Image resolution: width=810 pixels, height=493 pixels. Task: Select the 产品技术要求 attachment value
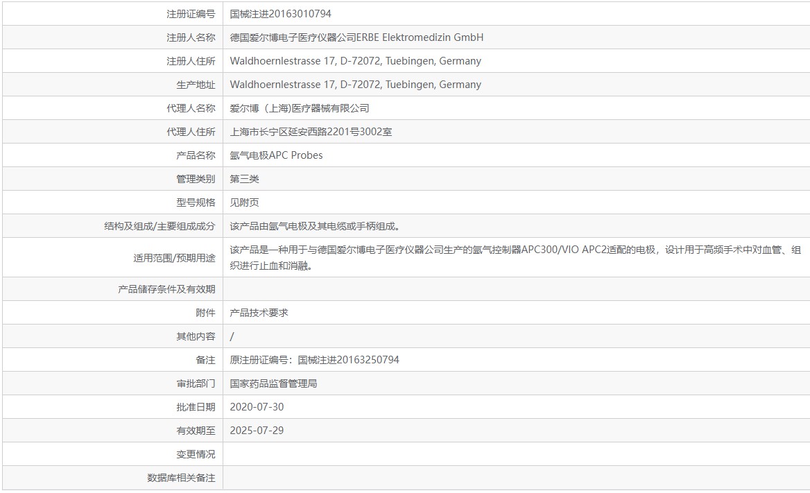tap(259, 313)
